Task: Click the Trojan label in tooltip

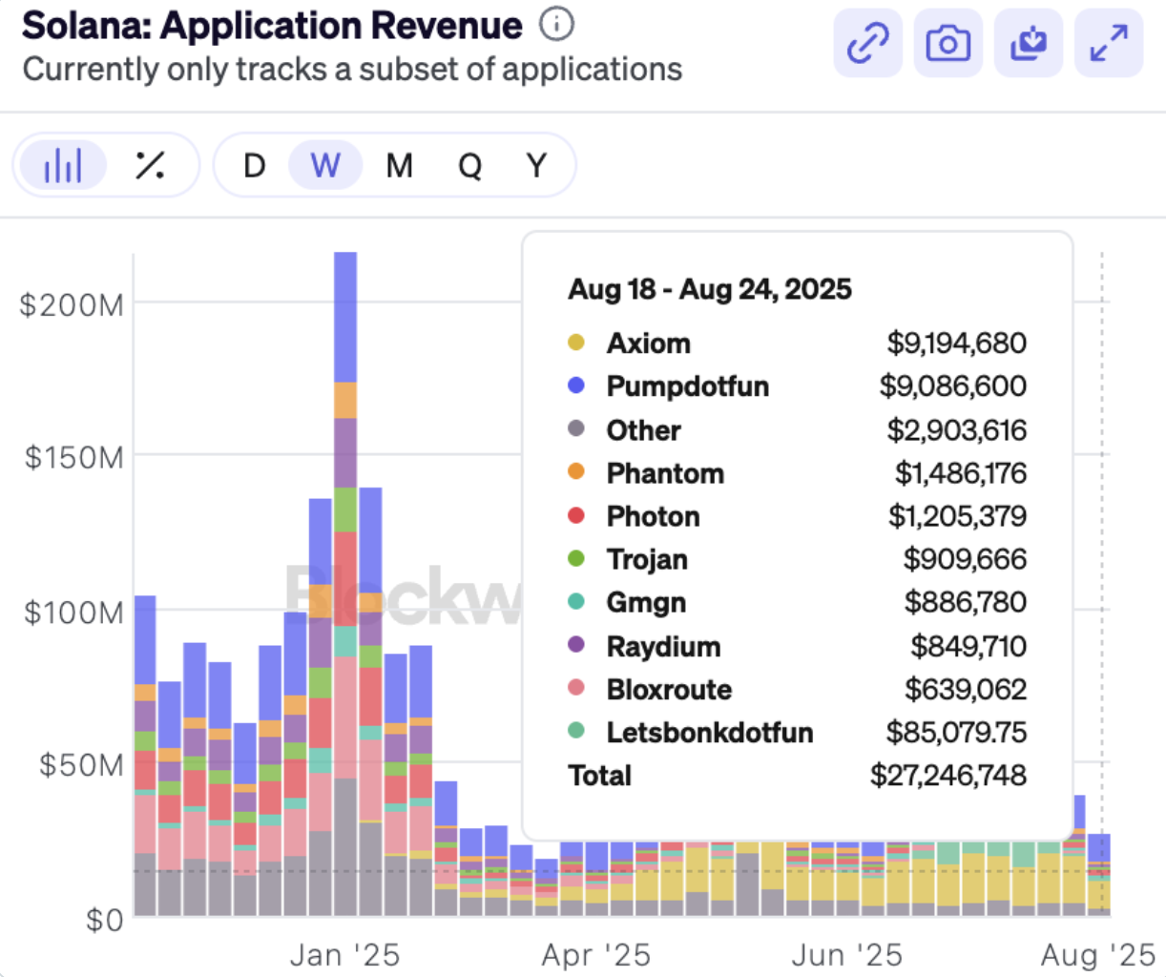Action: pos(647,559)
